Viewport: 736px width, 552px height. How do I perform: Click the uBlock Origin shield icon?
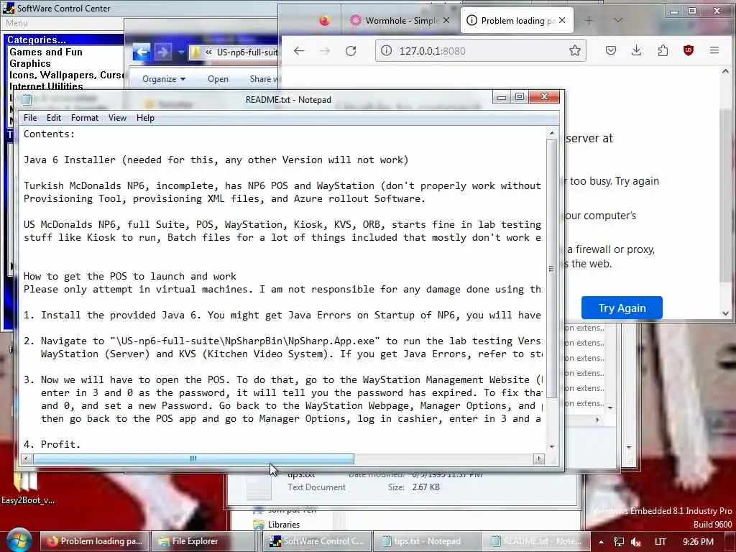pos(688,50)
